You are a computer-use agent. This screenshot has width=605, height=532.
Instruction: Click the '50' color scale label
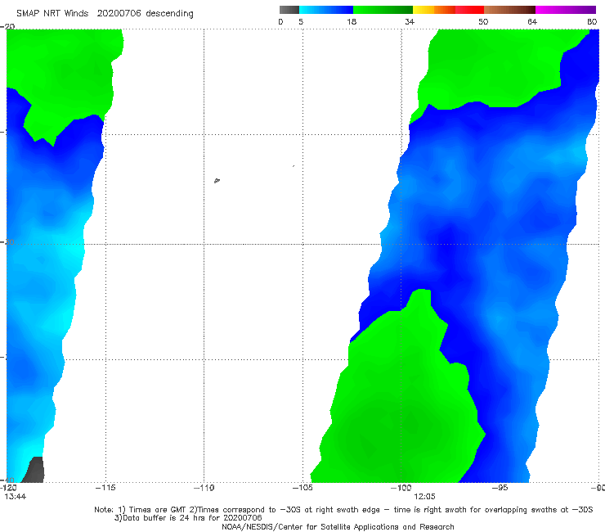483,21
